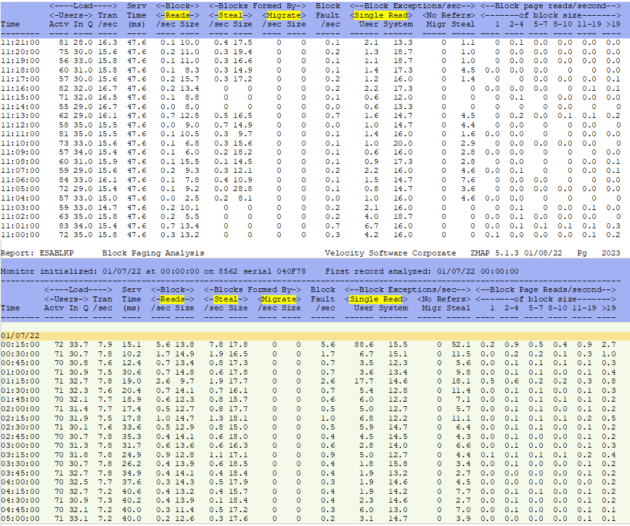Click the Velocity Software Corporate text
This screenshot has height=526, width=630.
[390, 253]
